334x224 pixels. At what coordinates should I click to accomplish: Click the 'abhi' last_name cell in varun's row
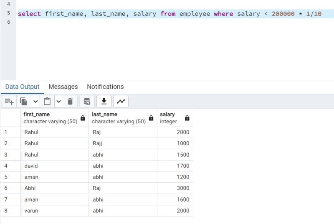pos(123,211)
